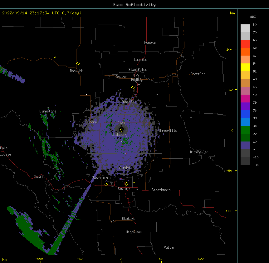Click the Innisfail city label

(130, 102)
